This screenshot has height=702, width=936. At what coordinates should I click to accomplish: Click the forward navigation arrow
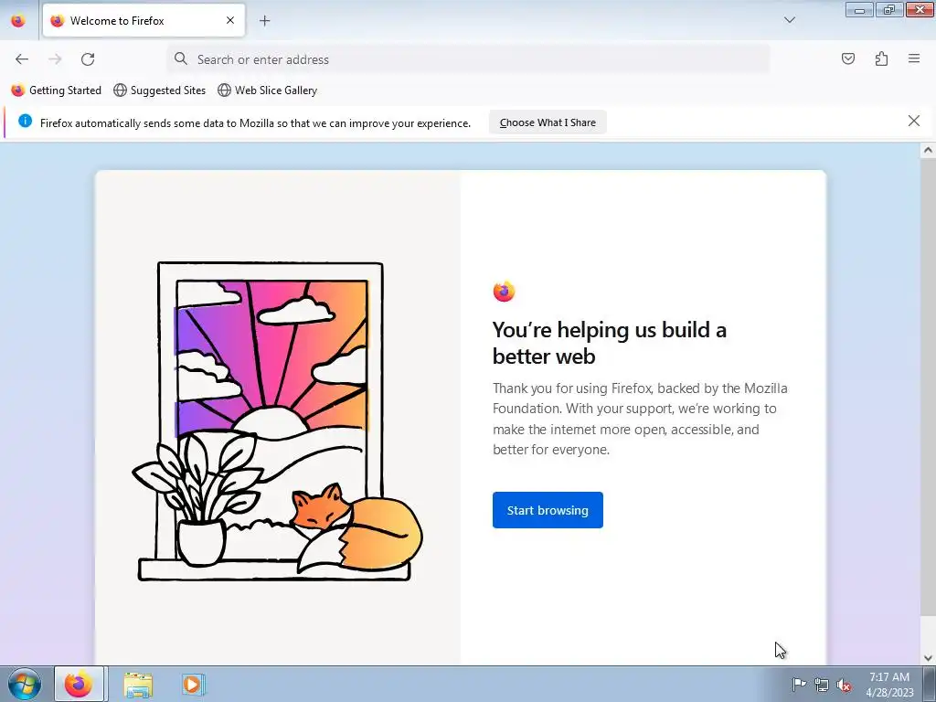(55, 59)
